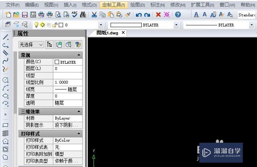Click the multiline text A tool
The width and height of the screenshot is (257, 167).
coord(196,14)
